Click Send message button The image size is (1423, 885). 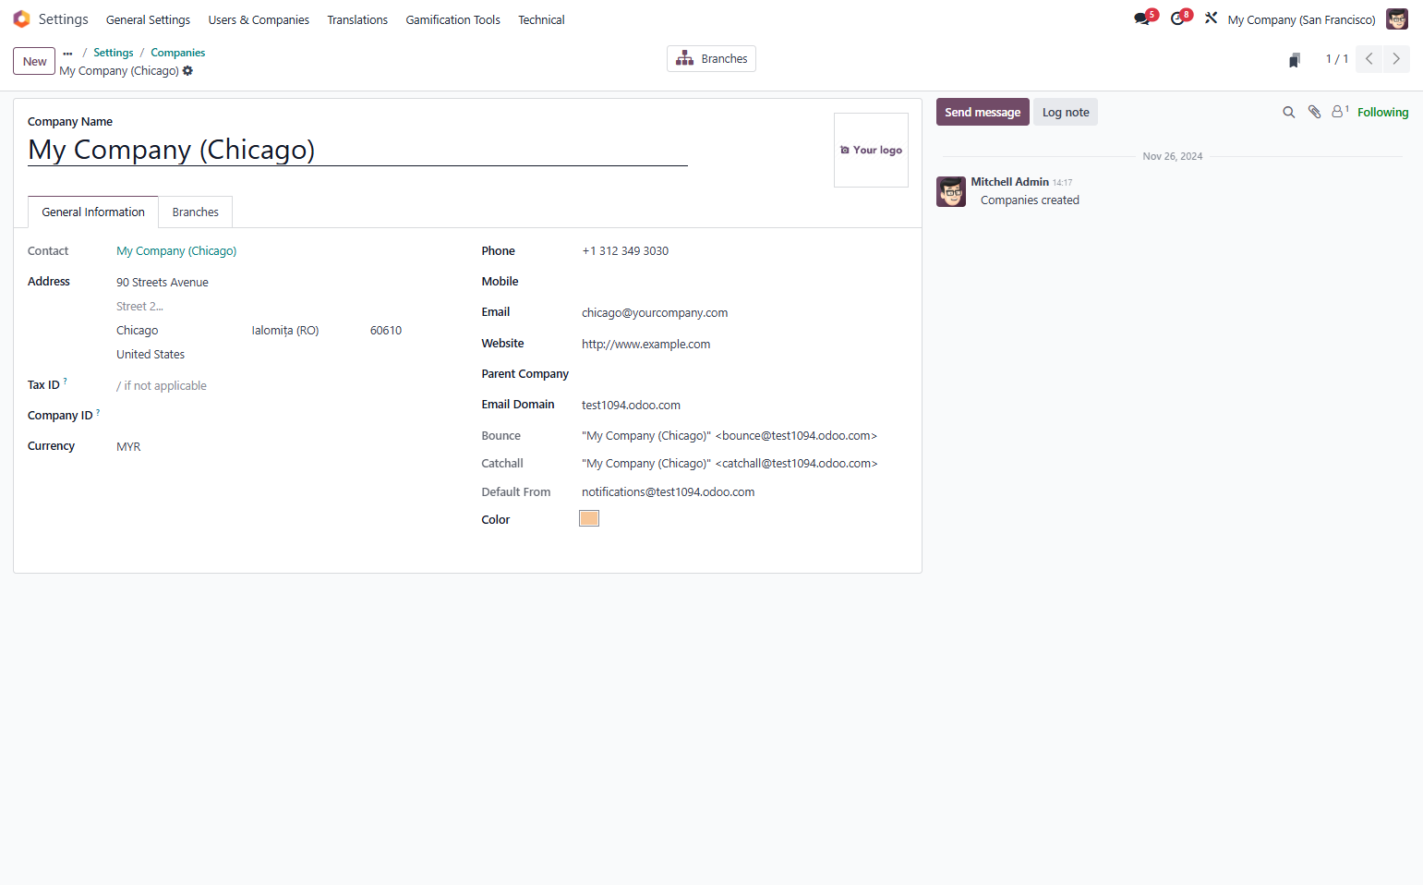coord(983,112)
